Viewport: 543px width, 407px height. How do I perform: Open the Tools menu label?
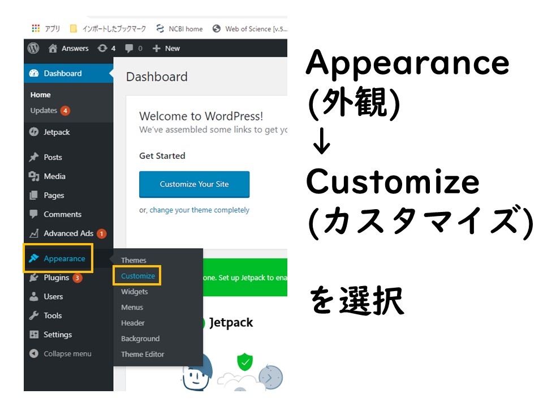tap(53, 315)
